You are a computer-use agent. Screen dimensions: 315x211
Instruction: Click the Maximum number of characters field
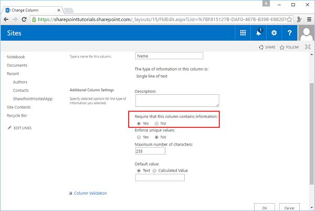tap(150, 151)
